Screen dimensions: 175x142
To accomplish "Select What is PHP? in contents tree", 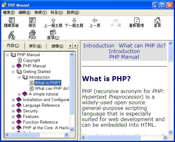I will [x=48, y=83].
